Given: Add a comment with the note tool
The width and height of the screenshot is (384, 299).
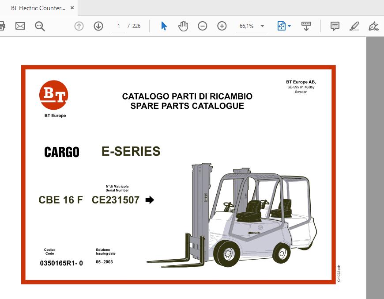Looking at the screenshot, I should 335,26.
